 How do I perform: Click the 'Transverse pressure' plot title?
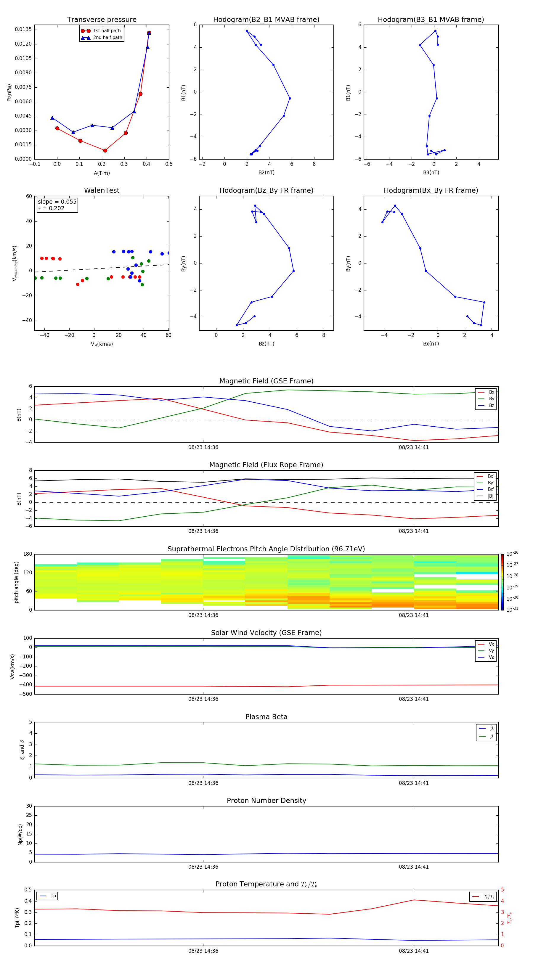102,20
